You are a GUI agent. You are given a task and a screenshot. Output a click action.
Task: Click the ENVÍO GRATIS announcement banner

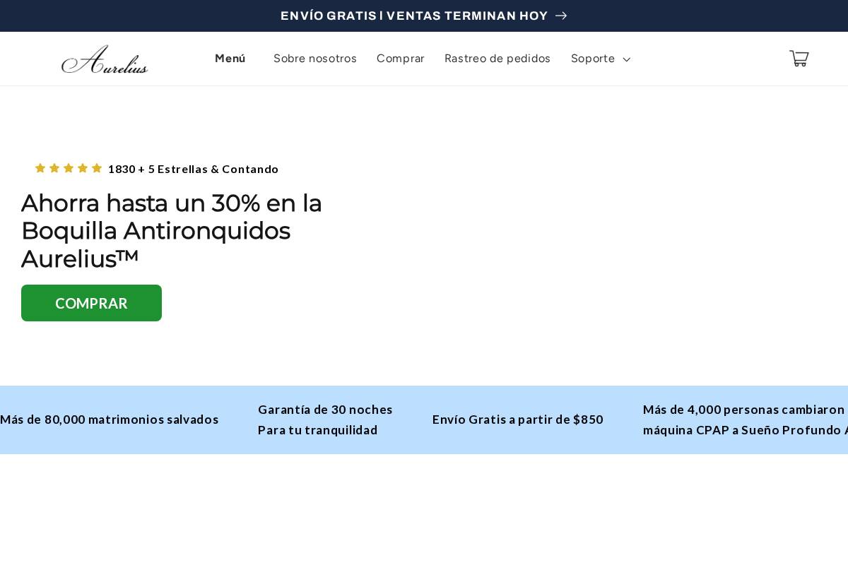tap(414, 16)
